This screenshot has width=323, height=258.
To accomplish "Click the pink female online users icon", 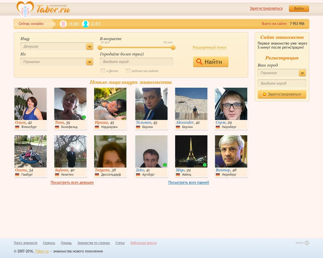I will pos(63,24).
